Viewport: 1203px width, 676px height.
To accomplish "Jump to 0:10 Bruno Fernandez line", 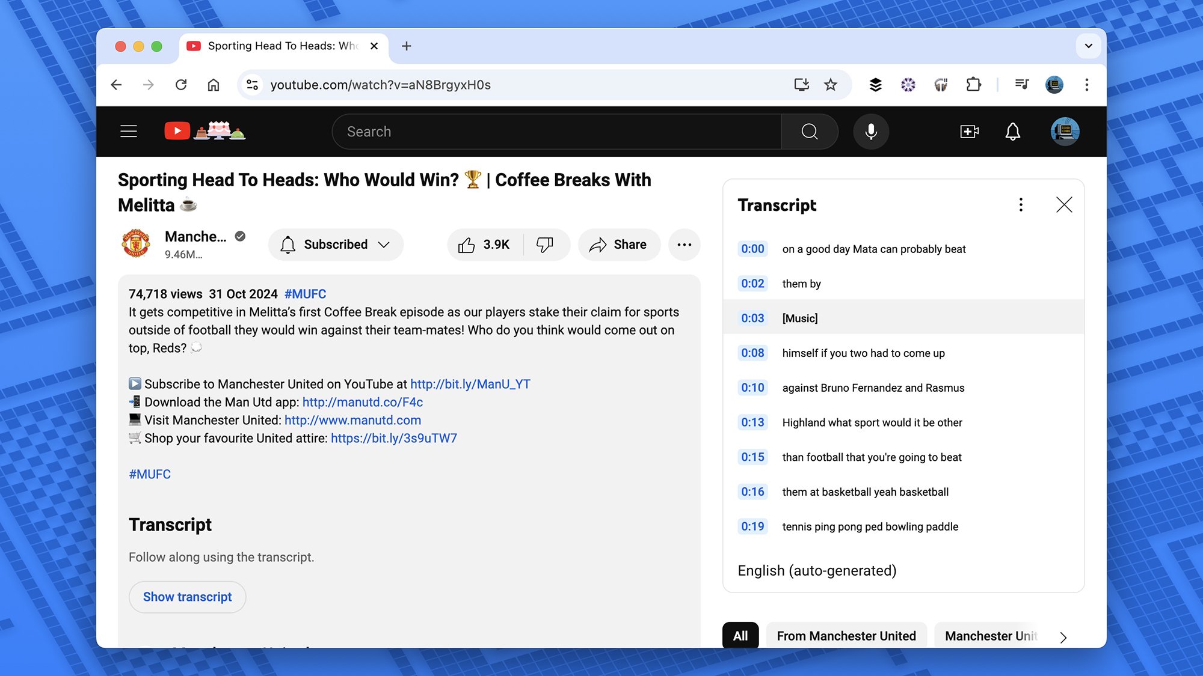I will pyautogui.click(x=903, y=388).
